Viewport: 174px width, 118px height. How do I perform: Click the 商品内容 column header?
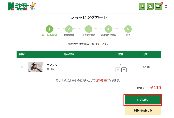69,54
